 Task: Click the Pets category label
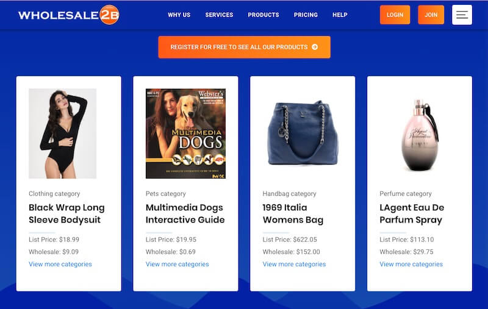pyautogui.click(x=165, y=194)
